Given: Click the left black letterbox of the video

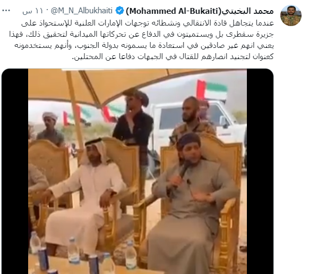Looking at the screenshot, I should (15, 171).
